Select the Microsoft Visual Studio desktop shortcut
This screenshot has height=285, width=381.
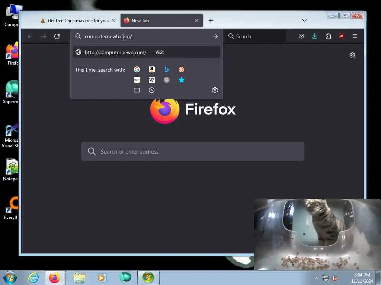(x=10, y=135)
